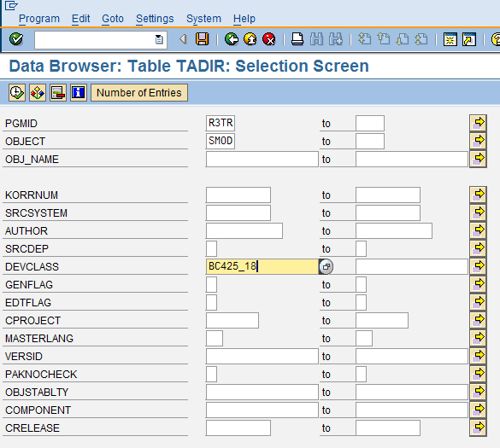500x448 pixels.
Task: Open multiple selection for MASTERLANG
Action: tap(478, 338)
